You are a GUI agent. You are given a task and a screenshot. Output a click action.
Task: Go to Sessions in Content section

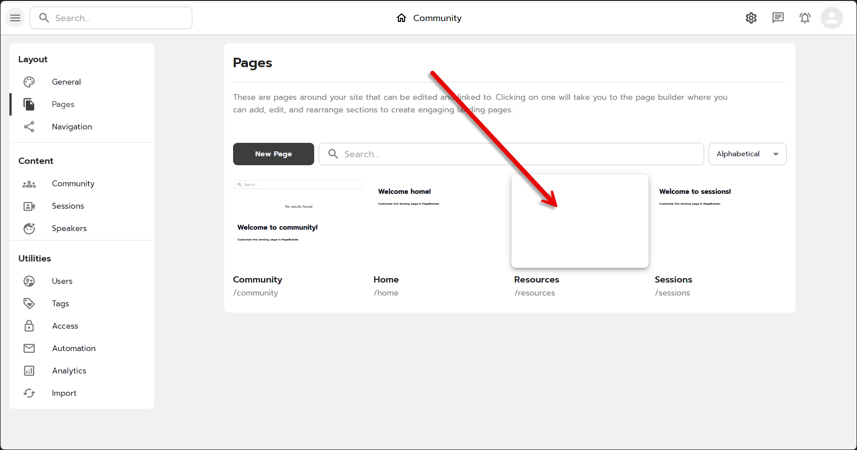pos(68,206)
